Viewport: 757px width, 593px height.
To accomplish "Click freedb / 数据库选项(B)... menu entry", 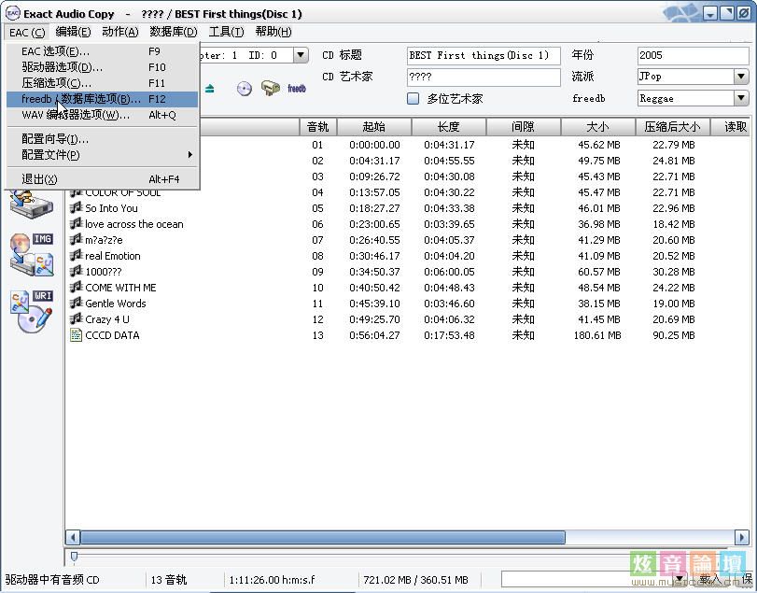I will tap(103, 99).
